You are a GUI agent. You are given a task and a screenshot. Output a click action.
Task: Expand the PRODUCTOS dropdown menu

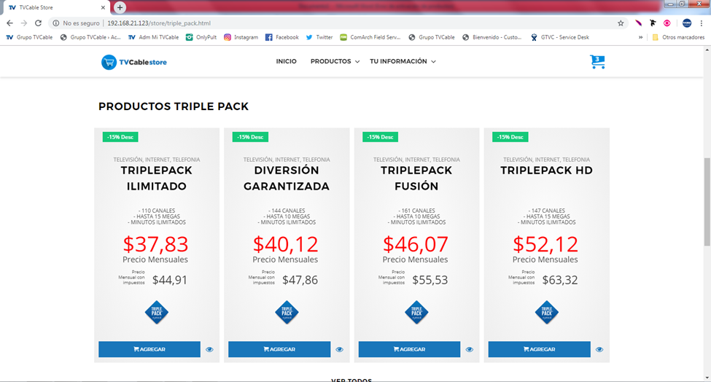pyautogui.click(x=335, y=61)
